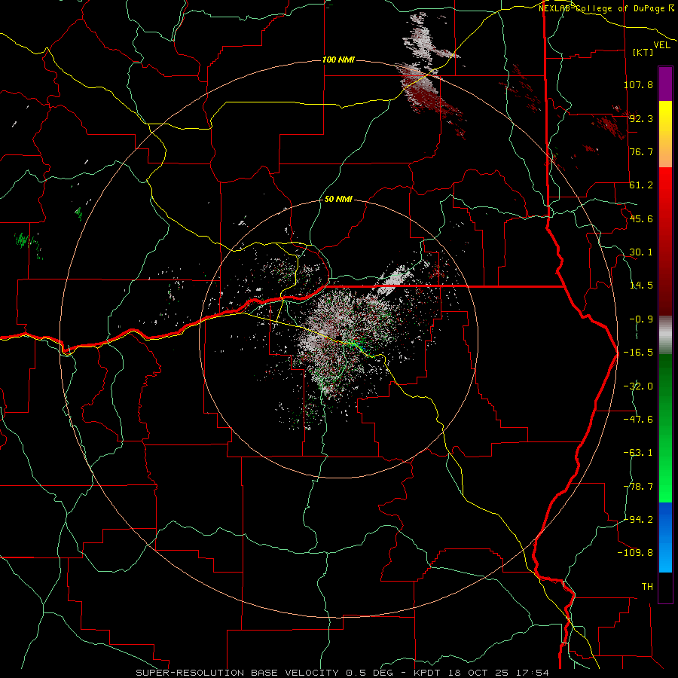The image size is (678, 678).
Task: Select the 92.3 velocity scale value
Action: (641, 118)
